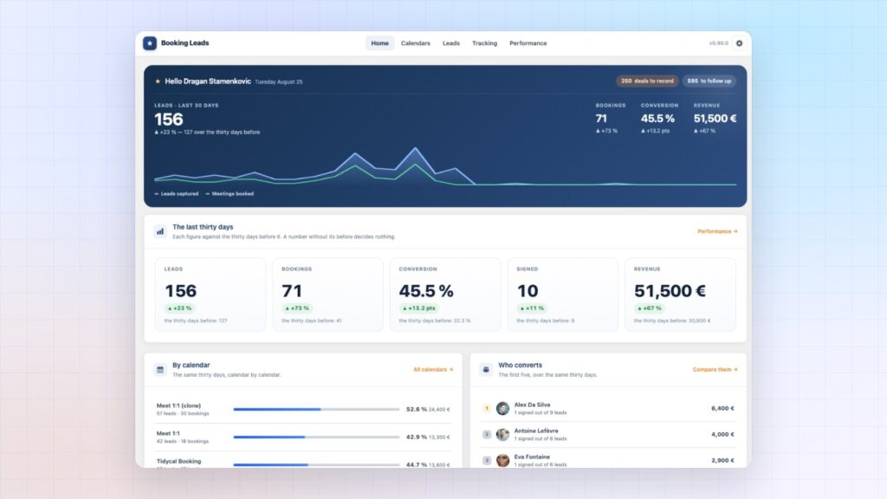
Task: Click the rank 2 badge for Antoine Lefèvre
Action: coord(487,435)
